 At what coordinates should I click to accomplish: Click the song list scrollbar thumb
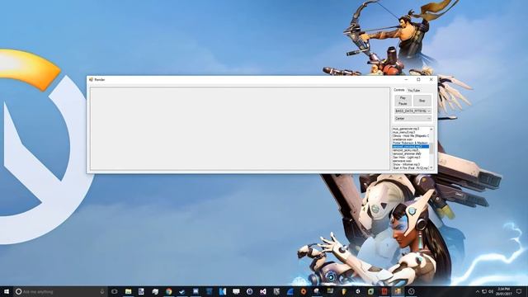point(431,148)
